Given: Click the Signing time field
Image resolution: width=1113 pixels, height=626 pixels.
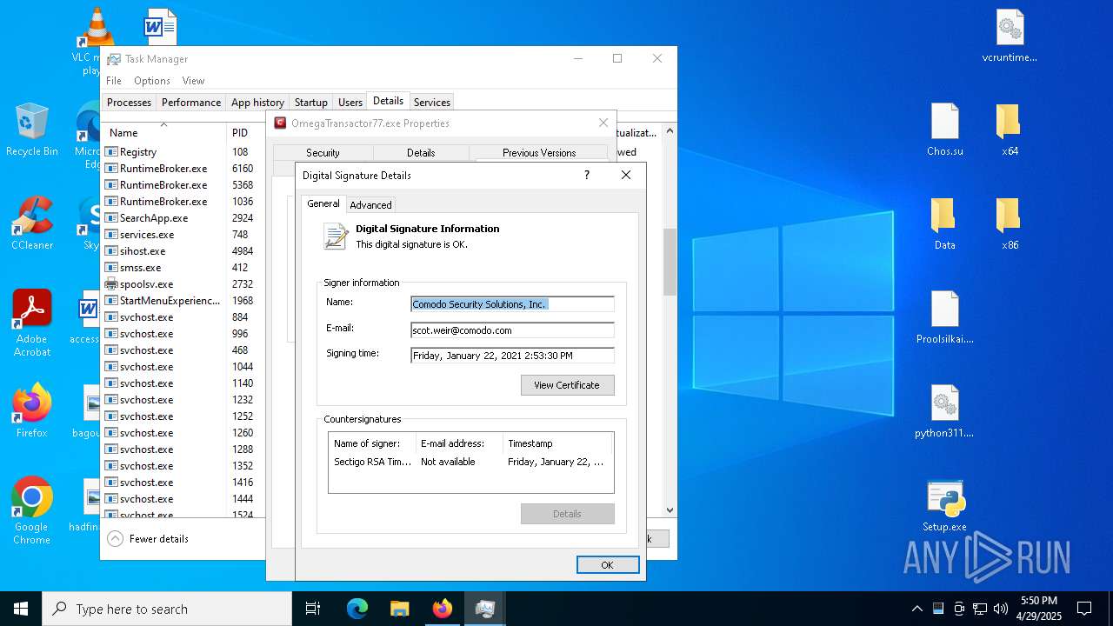Looking at the screenshot, I should 512,356.
